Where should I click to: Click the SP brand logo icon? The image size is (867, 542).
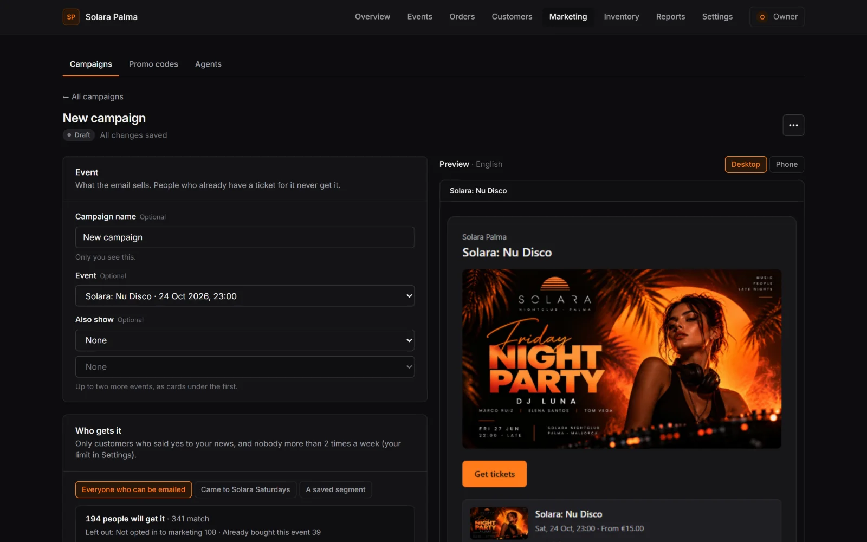pos(71,17)
